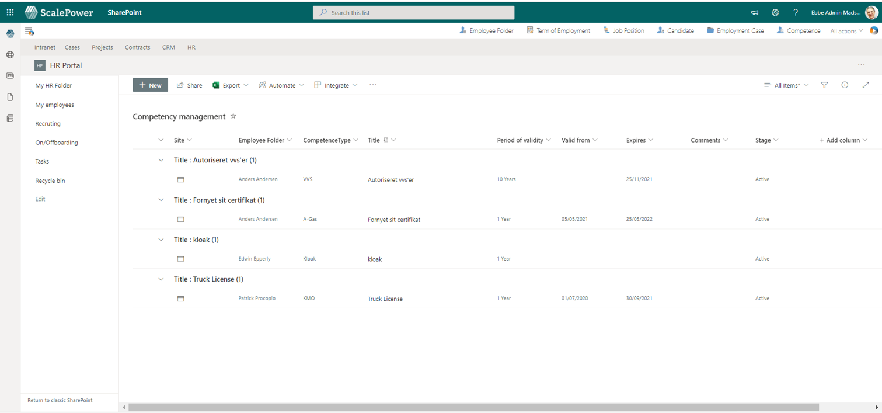Open the settings gear in the top bar
The width and height of the screenshot is (882, 413).
coord(775,12)
